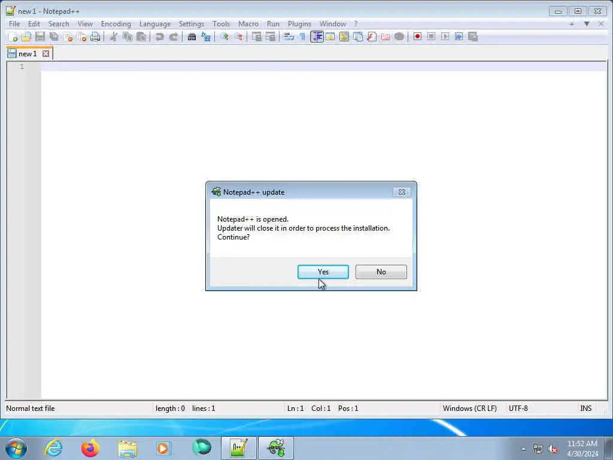The width and height of the screenshot is (613, 460).
Task: Click the Function List toolbar icon
Action: tap(372, 37)
